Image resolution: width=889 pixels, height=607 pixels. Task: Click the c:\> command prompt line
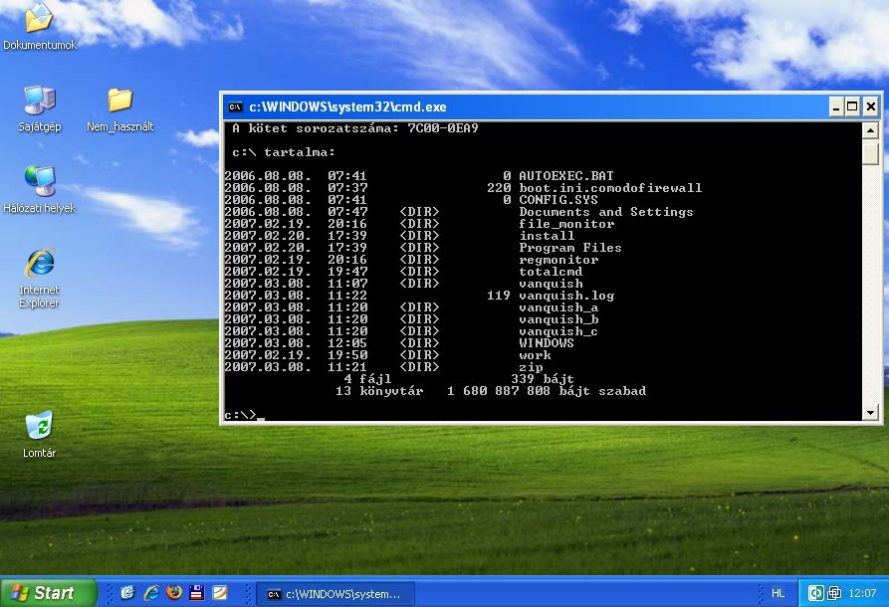pos(244,415)
